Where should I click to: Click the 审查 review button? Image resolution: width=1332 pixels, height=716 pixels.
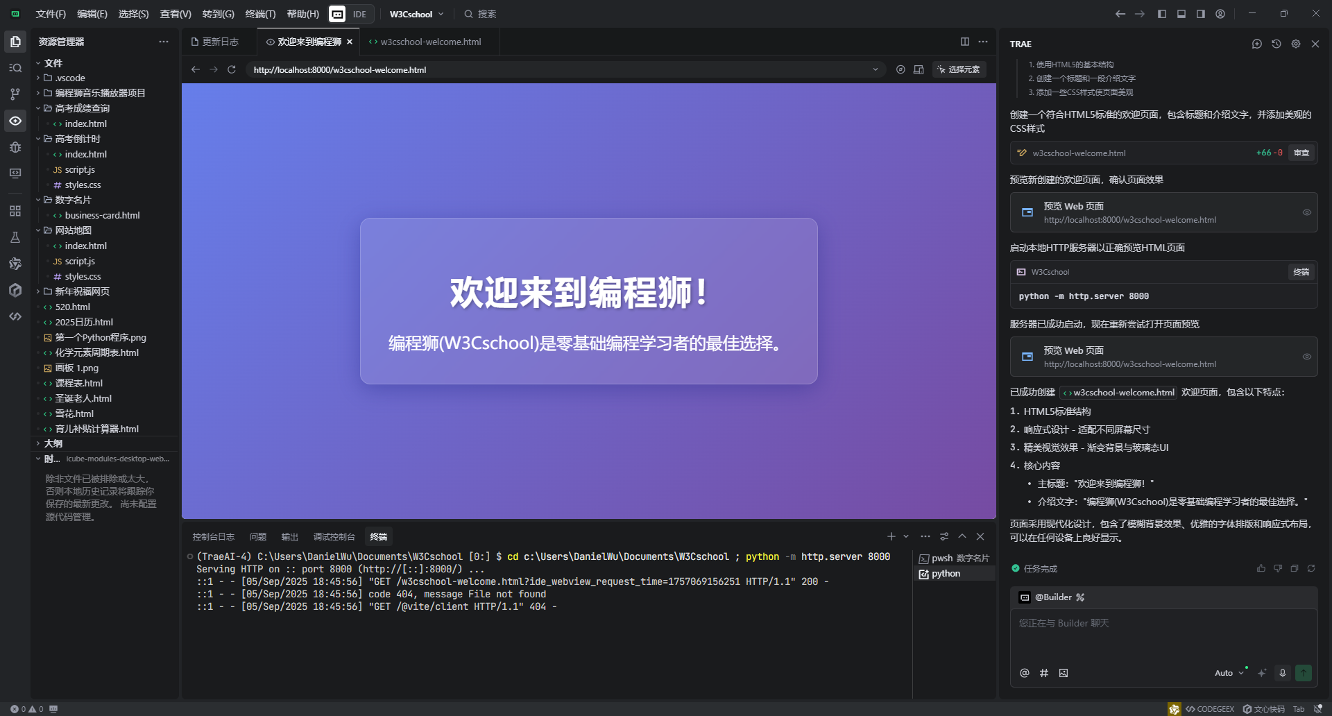point(1301,153)
